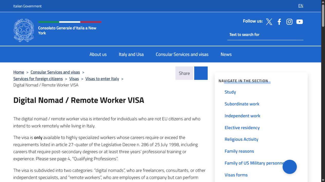Screen dimensions: 325x182
Task: Open Consular Services and visas menu
Action: pos(182,54)
